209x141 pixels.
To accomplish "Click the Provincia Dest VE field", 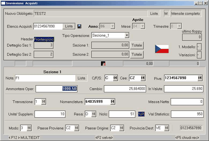I will (x=160, y=128).
